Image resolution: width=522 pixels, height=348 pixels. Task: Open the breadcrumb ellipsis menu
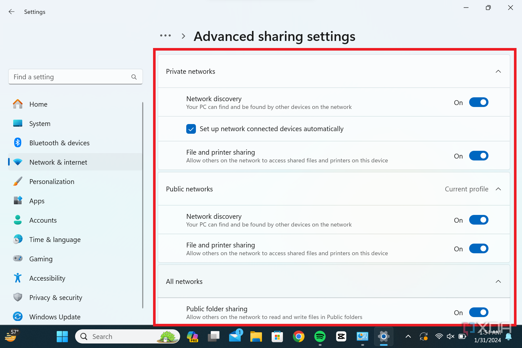(x=165, y=36)
